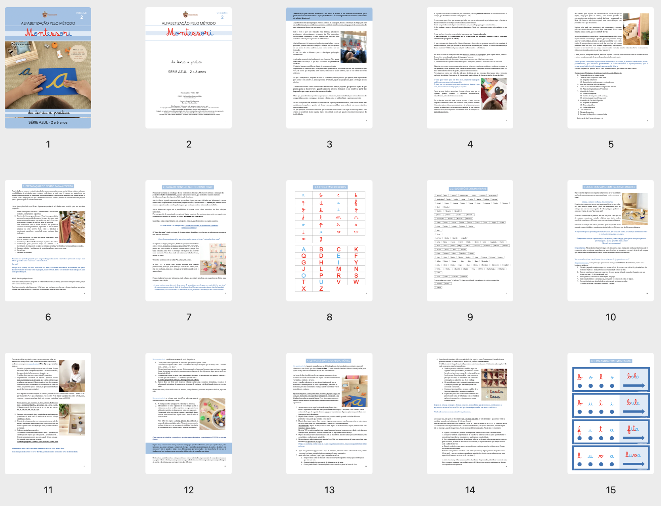Open the page 12 thumbnail
The image size is (661, 506).
click(x=189, y=414)
